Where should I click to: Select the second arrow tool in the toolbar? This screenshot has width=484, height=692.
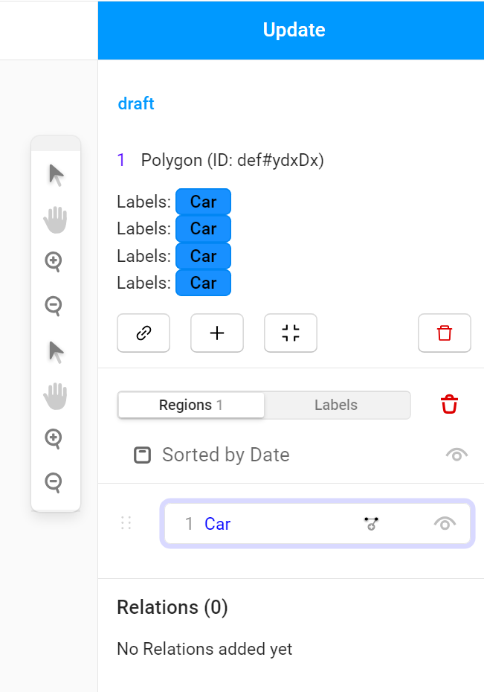tap(56, 351)
